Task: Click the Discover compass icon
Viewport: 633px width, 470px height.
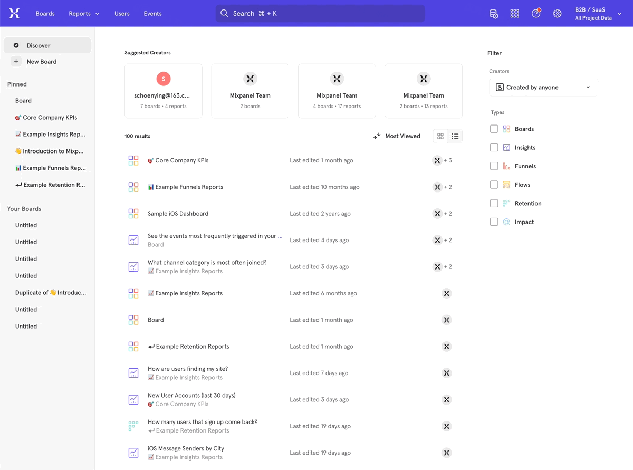Action: pyautogui.click(x=16, y=45)
